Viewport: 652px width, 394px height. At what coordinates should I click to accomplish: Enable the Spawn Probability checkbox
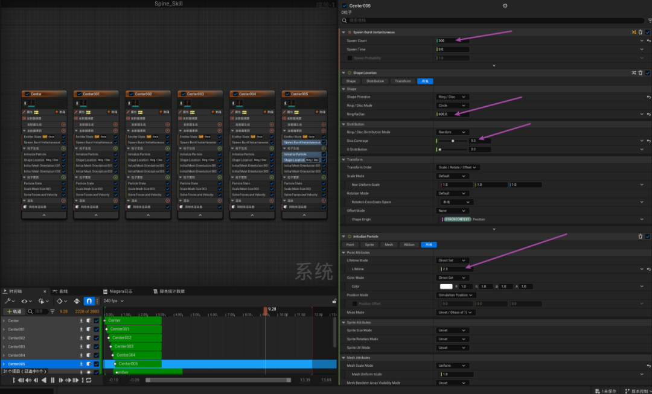click(x=350, y=58)
